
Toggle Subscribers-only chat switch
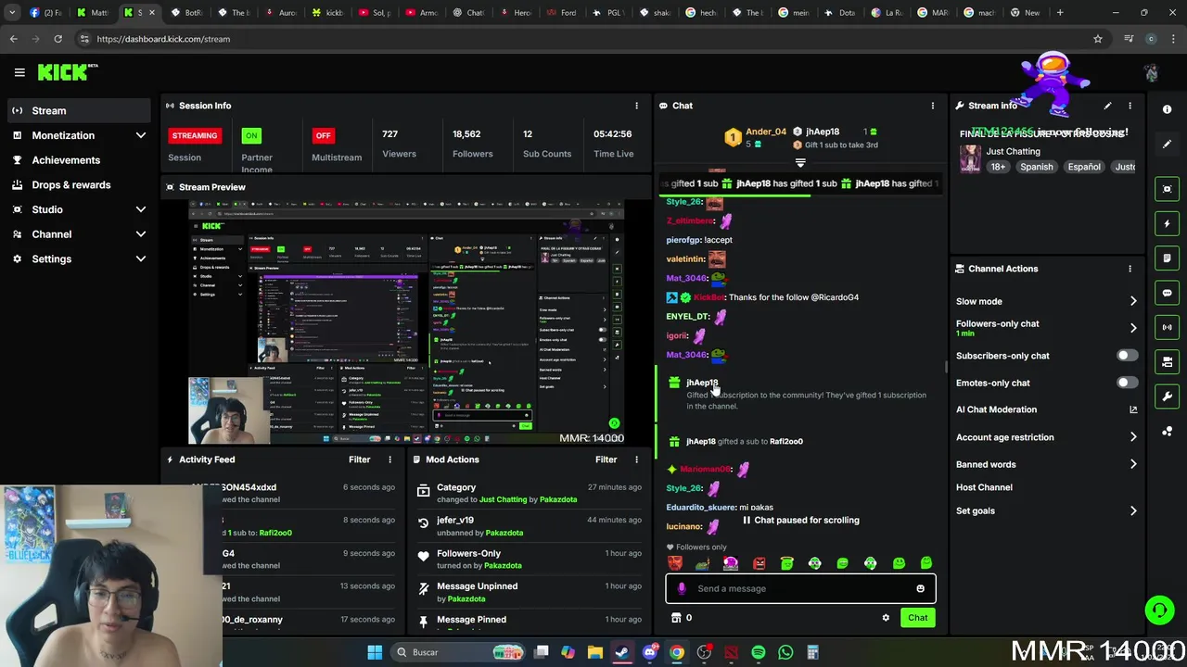(x=1127, y=356)
